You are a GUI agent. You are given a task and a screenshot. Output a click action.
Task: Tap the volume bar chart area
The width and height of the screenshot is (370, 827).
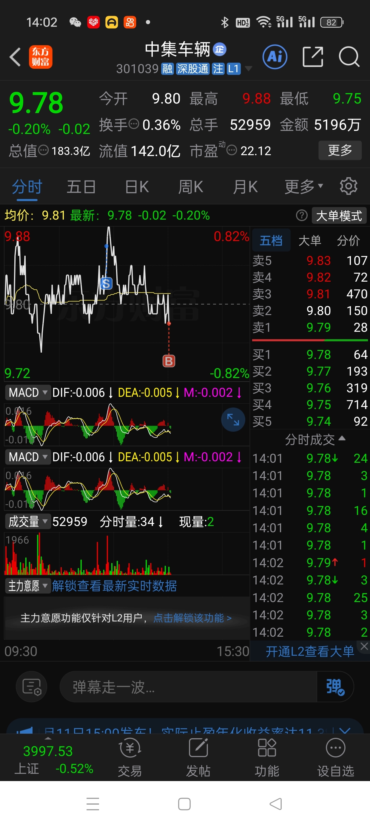[127, 553]
